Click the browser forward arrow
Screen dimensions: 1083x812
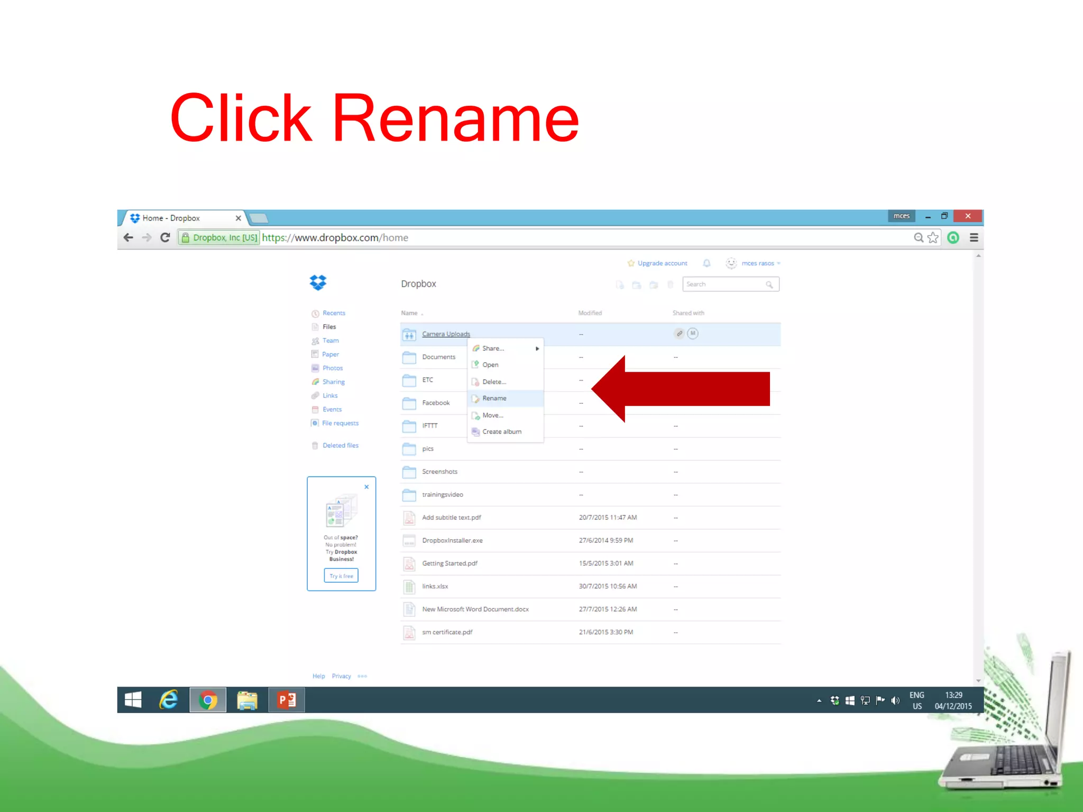[146, 237]
